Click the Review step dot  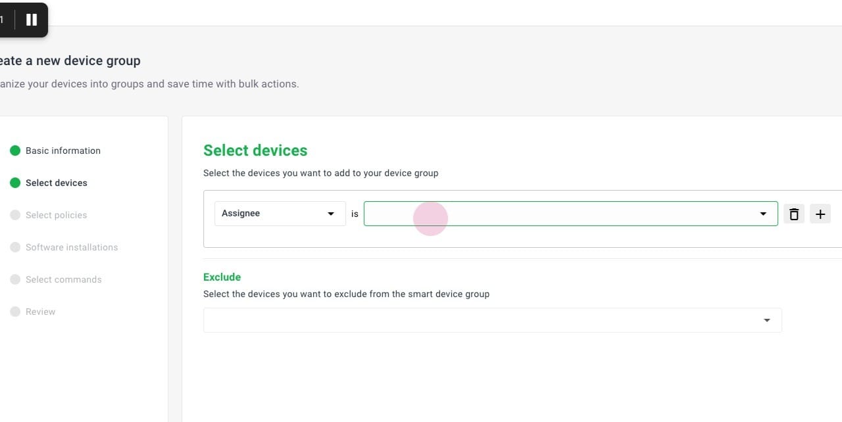pos(15,312)
